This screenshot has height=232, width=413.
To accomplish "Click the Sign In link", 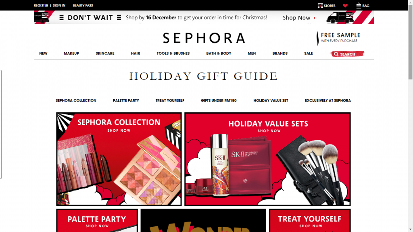I will [x=59, y=6].
